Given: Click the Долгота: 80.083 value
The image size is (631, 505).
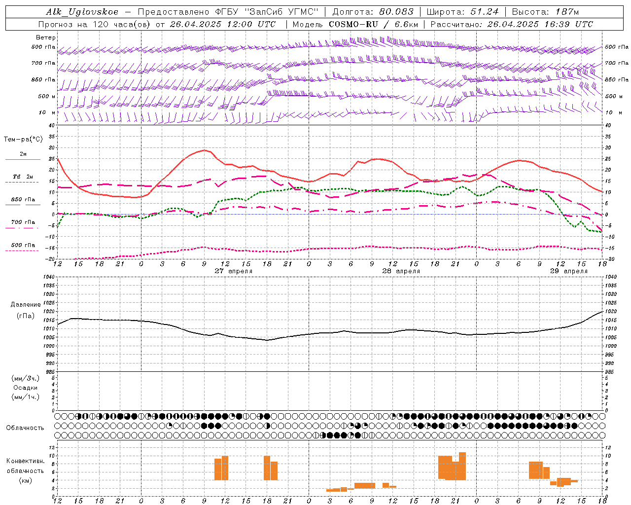Looking at the screenshot, I should click(x=373, y=12).
